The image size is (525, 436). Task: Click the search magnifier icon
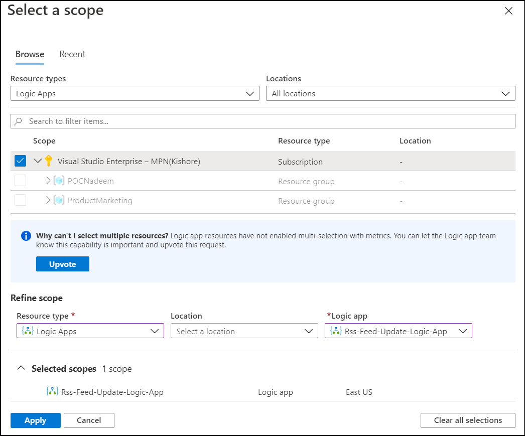pyautogui.click(x=19, y=121)
